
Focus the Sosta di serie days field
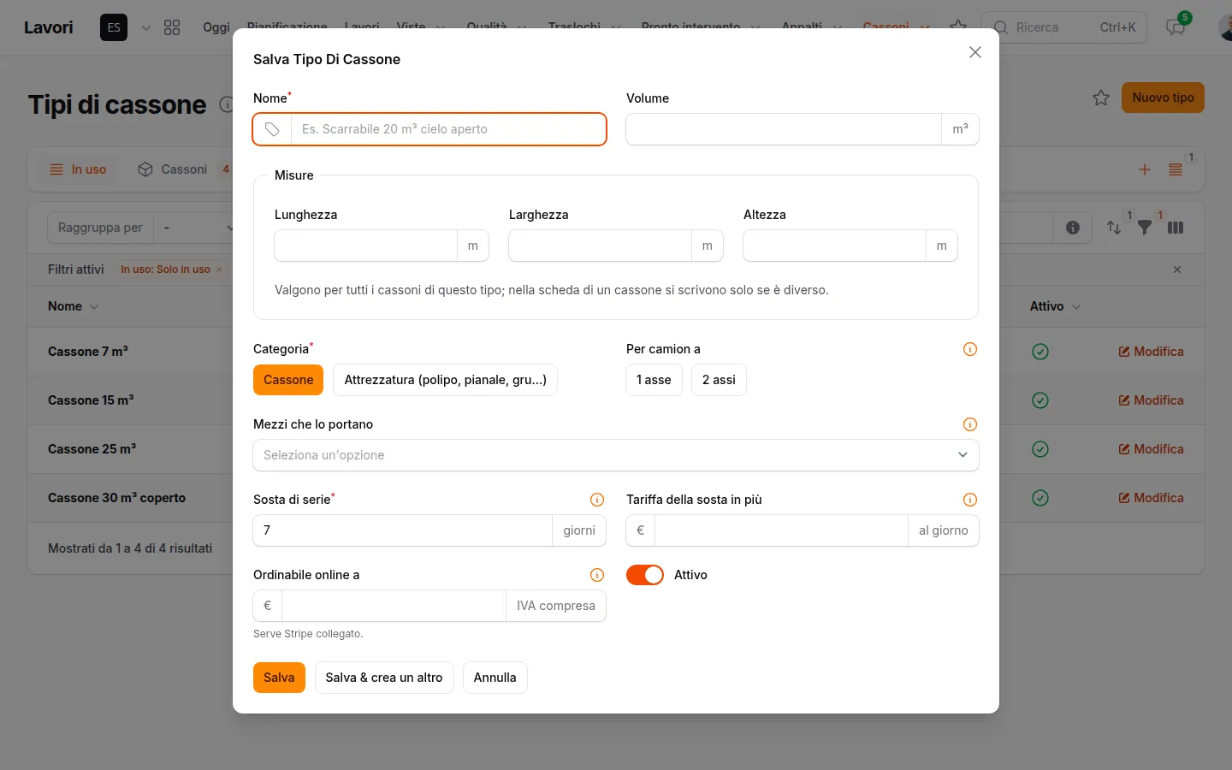(x=403, y=530)
